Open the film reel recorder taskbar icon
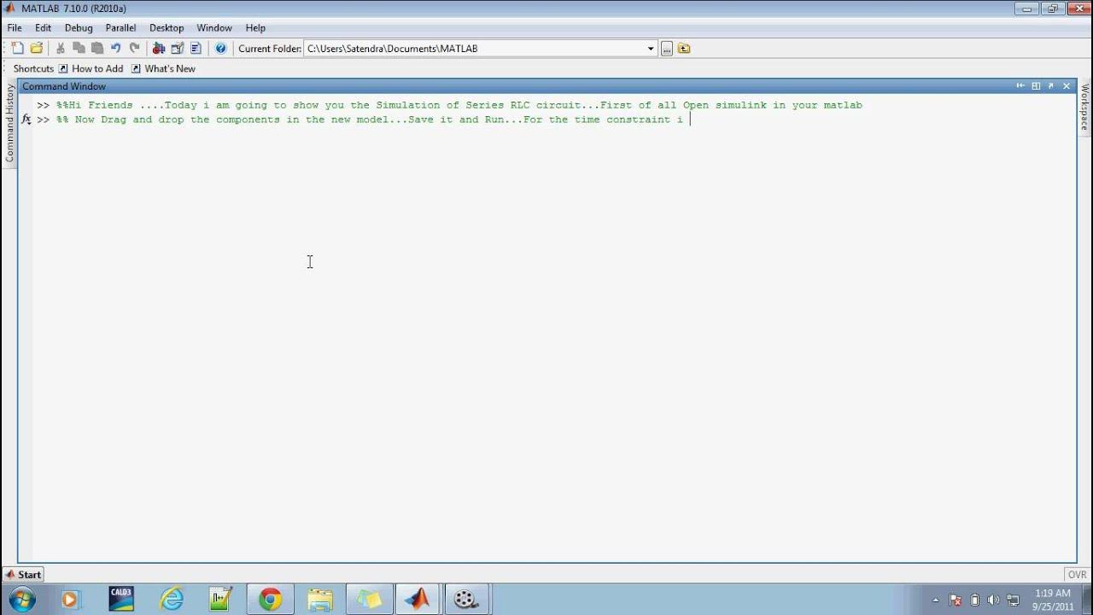The image size is (1093, 615). pyautogui.click(x=465, y=599)
